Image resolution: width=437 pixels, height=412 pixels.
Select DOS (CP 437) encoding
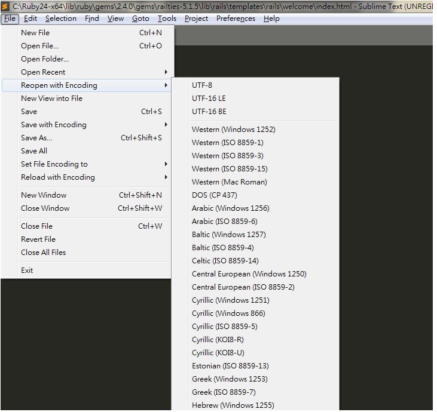pos(256,195)
